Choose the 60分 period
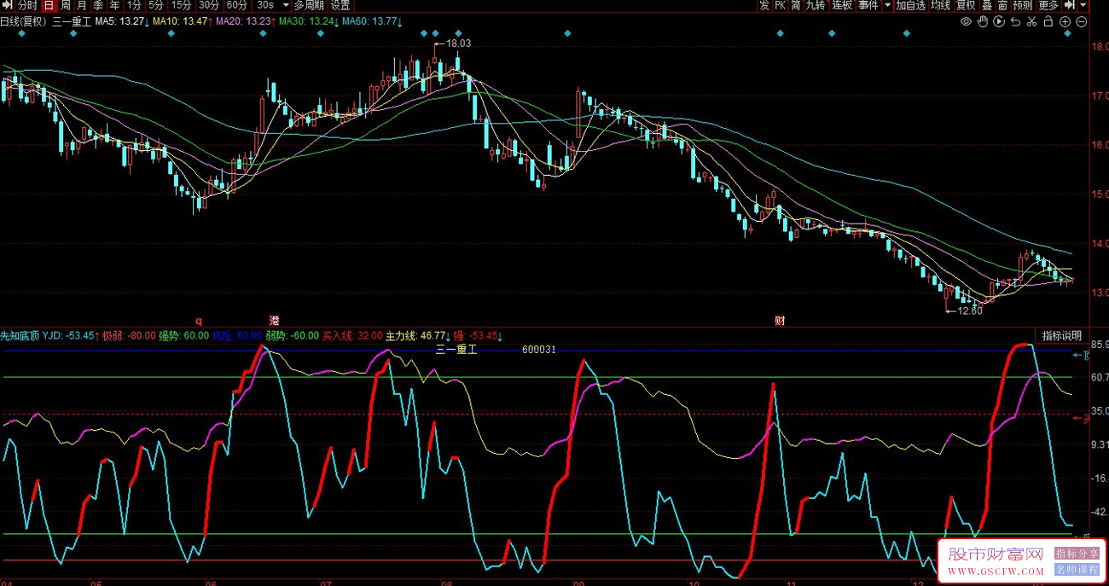Screen dimensions: 1109x586 click(x=238, y=5)
